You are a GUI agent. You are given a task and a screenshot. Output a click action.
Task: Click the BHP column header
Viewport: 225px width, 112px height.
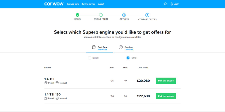pos(112,68)
